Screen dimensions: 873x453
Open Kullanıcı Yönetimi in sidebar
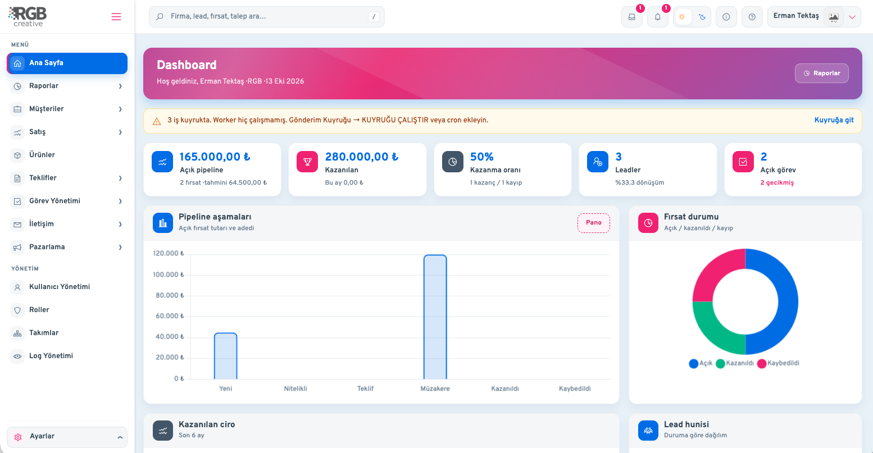click(x=67, y=287)
